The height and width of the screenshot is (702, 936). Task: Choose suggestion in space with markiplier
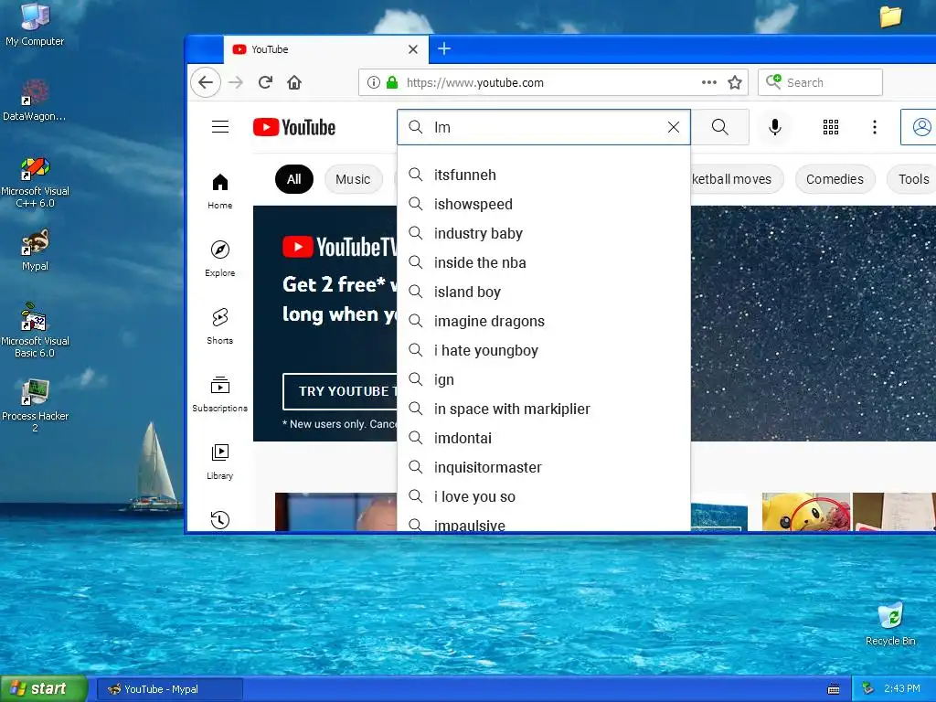[x=544, y=409]
